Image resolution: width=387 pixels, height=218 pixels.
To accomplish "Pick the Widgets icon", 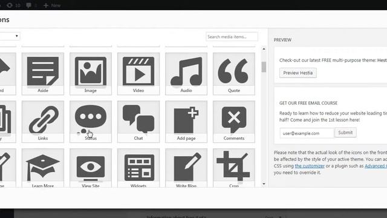I will point(138,168).
